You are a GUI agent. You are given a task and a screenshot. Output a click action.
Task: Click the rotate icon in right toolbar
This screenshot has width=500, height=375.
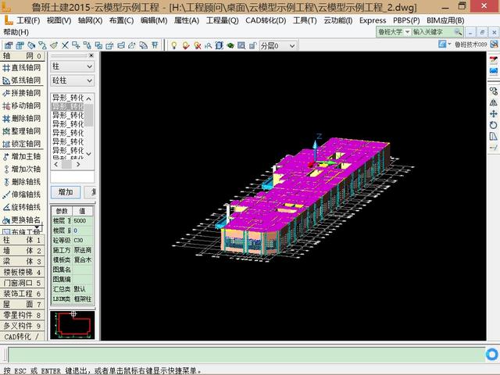493,125
